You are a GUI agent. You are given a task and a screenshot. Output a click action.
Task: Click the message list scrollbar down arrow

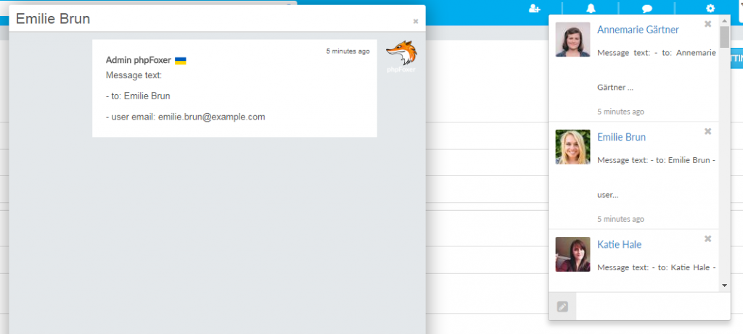(724, 285)
